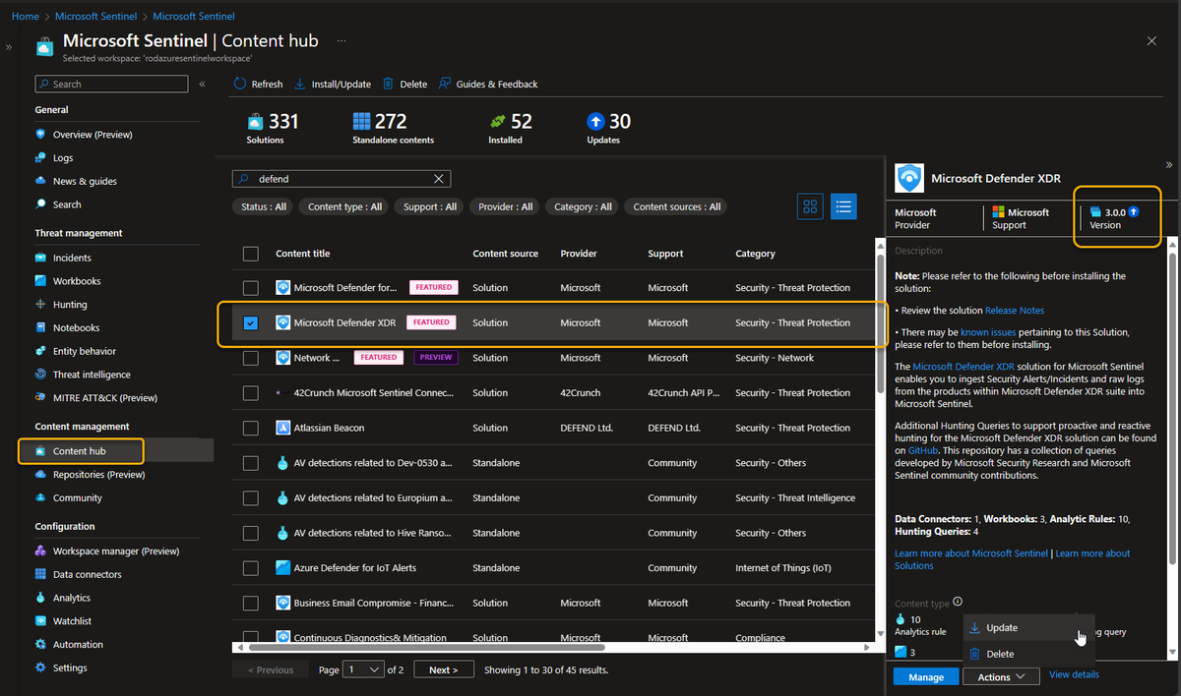Open Release Notes link
The height and width of the screenshot is (696, 1181).
click(x=1015, y=311)
